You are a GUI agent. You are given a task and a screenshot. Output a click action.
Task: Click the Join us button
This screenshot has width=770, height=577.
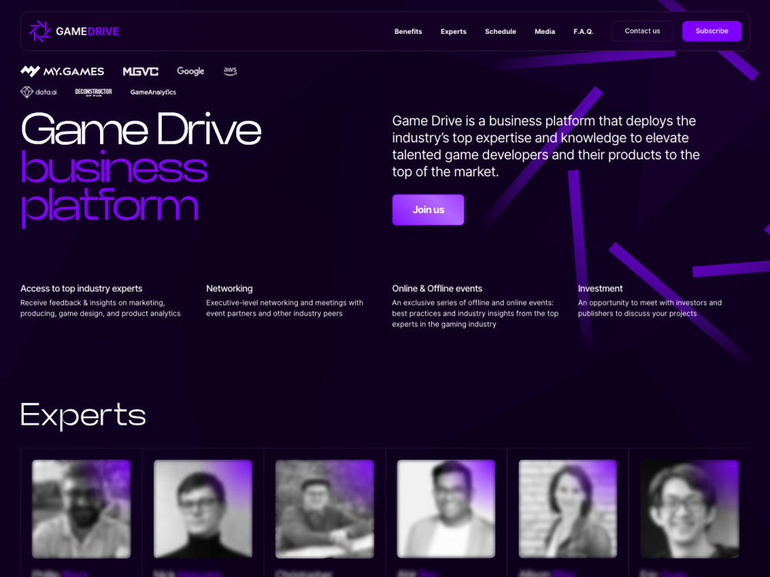point(427,209)
